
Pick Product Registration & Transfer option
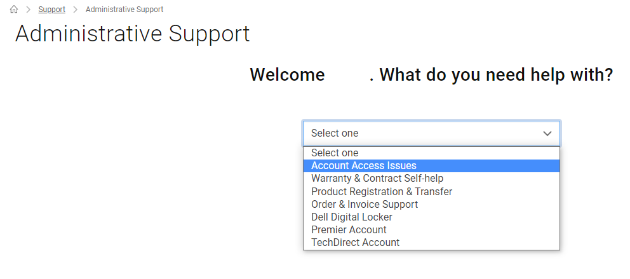[382, 191]
